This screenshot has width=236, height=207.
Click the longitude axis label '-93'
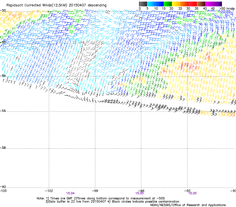point(188,191)
